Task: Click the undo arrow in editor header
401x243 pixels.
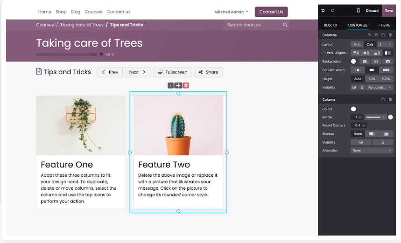Action: (323, 10)
